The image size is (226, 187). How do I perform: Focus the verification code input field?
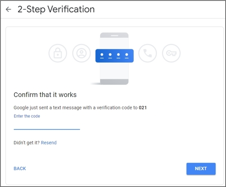tap(47, 125)
